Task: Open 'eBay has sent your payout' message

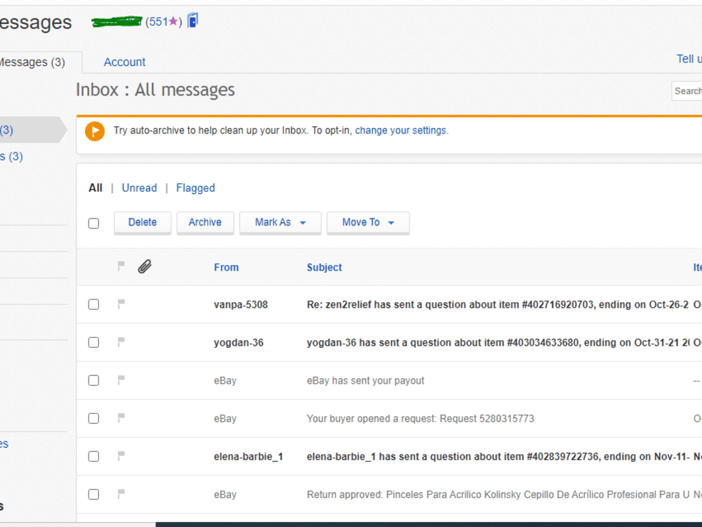Action: (365, 380)
